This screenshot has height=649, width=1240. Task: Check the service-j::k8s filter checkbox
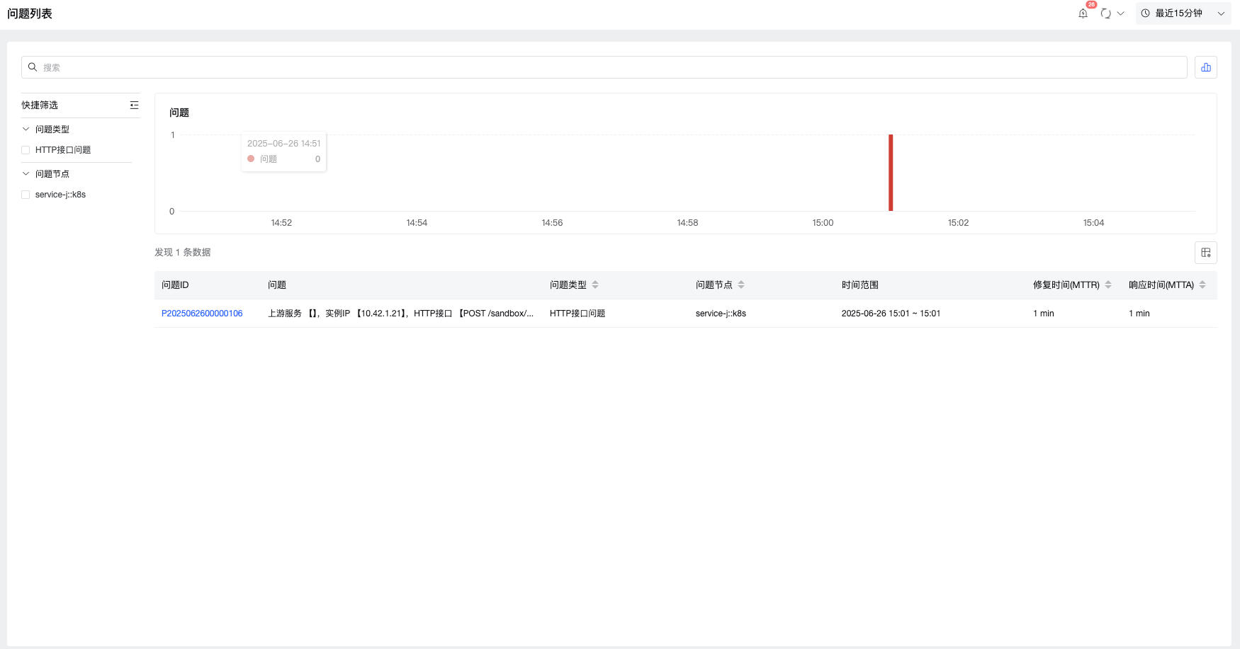[26, 195]
